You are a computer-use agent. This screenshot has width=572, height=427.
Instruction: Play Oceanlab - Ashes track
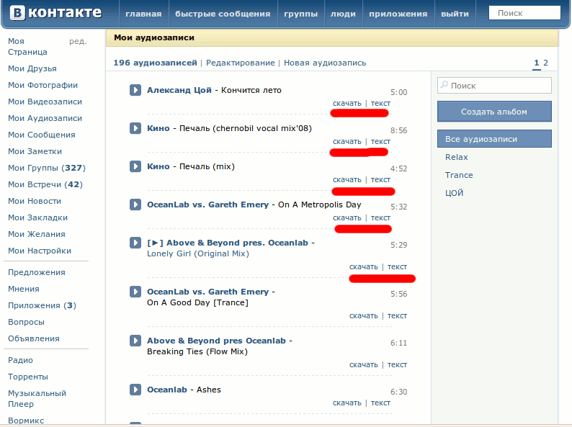[x=135, y=390]
